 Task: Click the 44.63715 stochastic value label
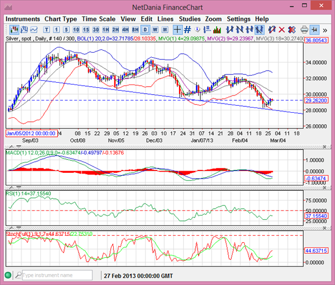click(316, 250)
